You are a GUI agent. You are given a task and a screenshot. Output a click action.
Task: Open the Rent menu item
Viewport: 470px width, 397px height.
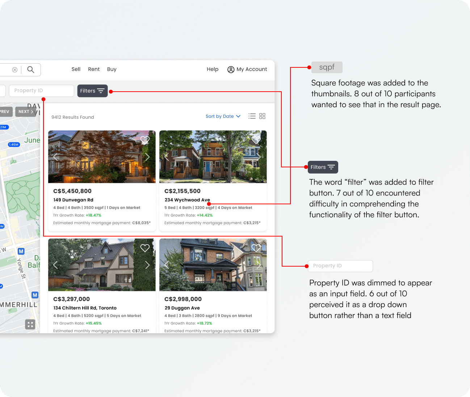[x=94, y=69]
